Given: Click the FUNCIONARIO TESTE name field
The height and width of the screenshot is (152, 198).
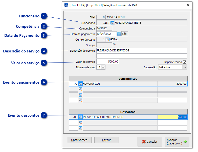Looking at the screenshot, I should click(x=151, y=23).
